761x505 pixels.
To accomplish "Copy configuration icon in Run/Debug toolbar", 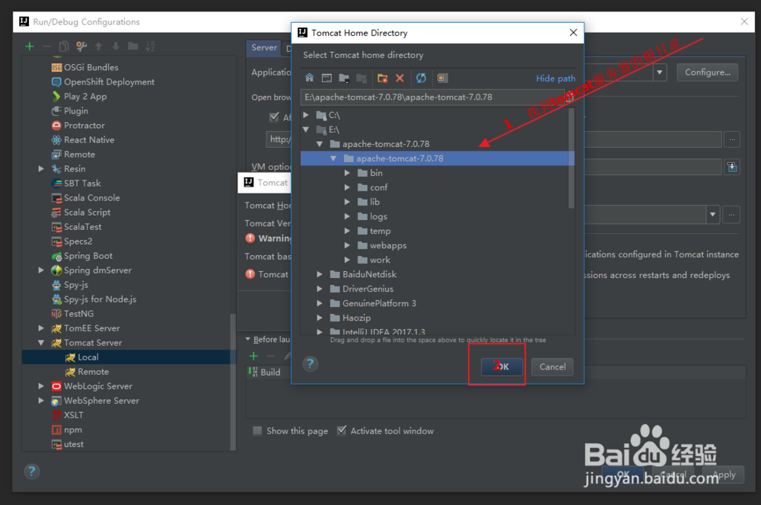I will [64, 46].
